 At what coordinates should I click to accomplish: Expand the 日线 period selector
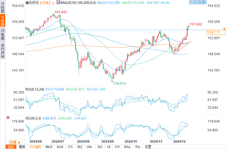click(15, 142)
